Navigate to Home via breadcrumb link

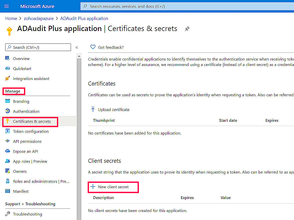tap(11, 18)
